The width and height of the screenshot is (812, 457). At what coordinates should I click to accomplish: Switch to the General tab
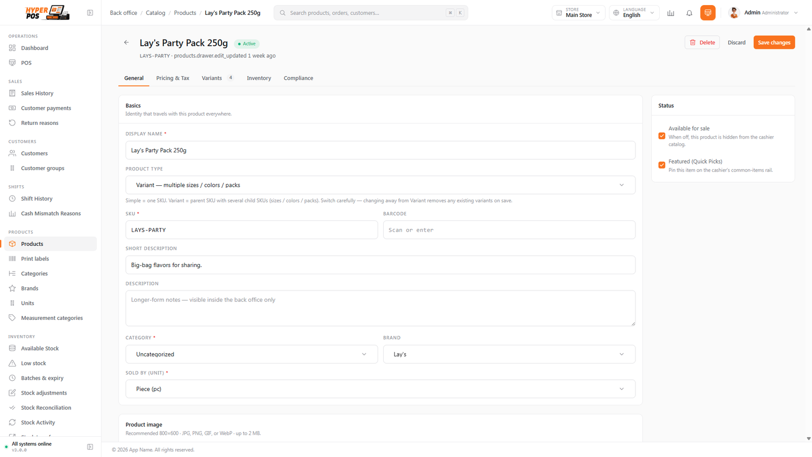coord(134,78)
